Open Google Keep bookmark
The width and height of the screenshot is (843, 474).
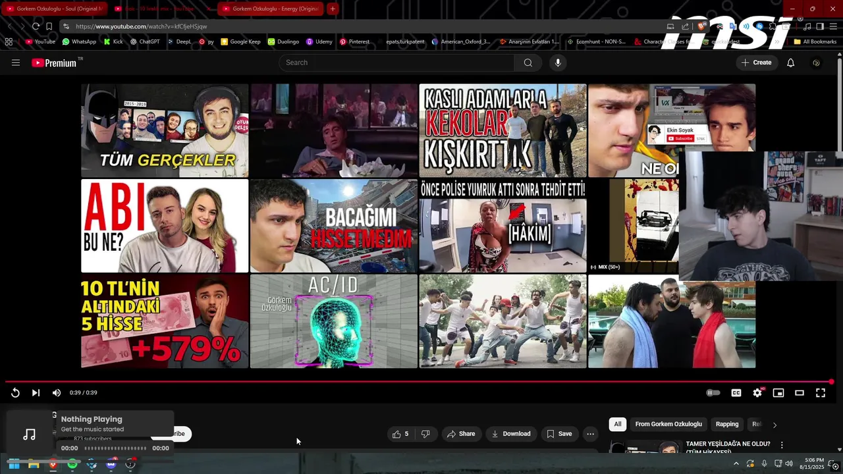coord(240,41)
